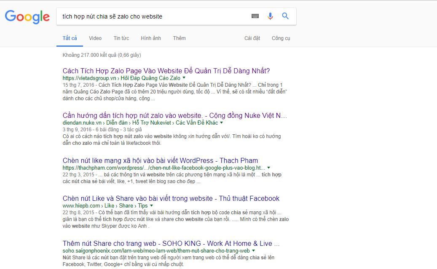
Task: Expand dropdown arrow beside thachpham.com URL
Action: coord(269,168)
